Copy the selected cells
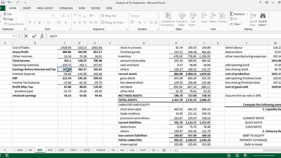Image resolution: width=281 pixels, height=158 pixels. click(8, 19)
